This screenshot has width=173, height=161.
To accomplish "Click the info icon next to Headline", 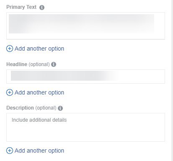I will 54,64.
